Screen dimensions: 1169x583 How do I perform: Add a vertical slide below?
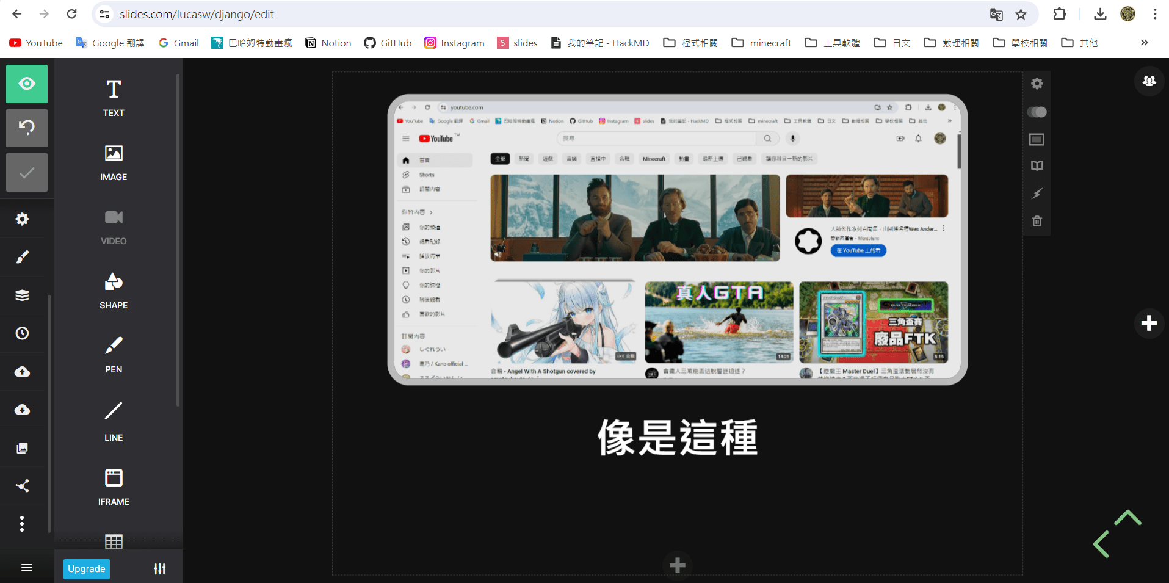click(678, 565)
